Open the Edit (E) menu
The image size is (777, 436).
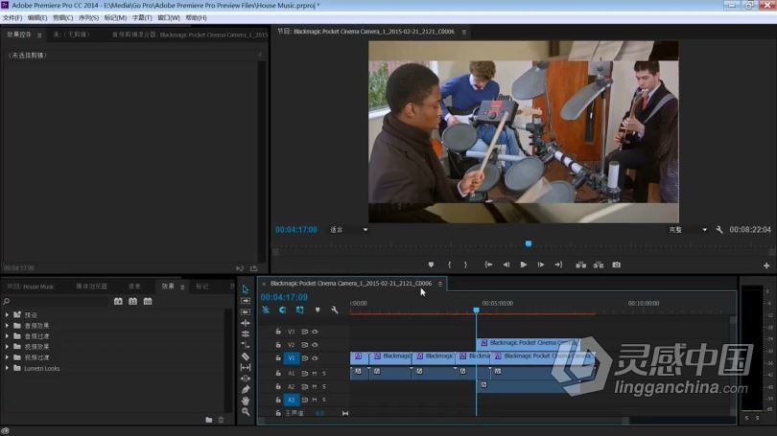point(37,18)
